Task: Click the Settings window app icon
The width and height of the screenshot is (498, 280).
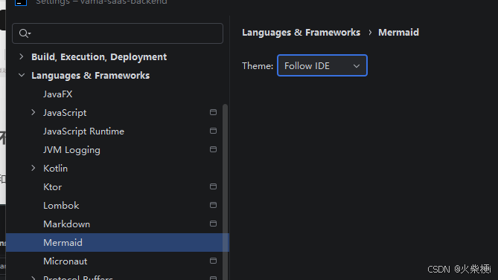Action: click(21, 2)
